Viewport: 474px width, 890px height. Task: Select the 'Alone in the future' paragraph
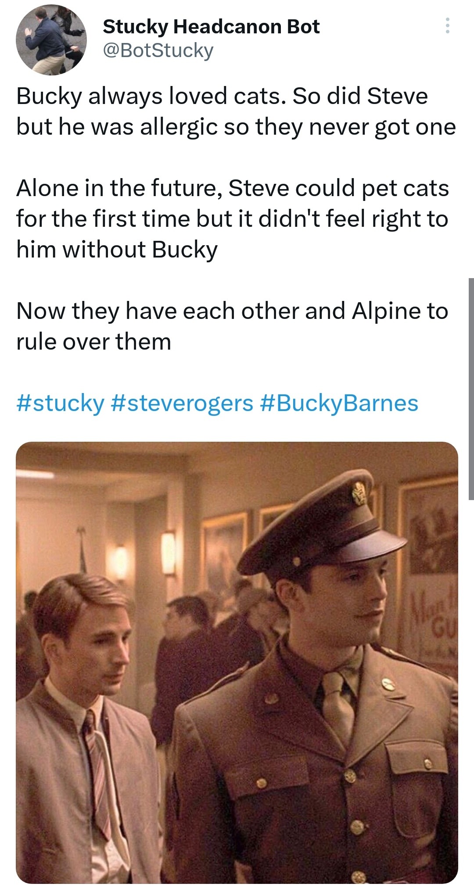233,219
